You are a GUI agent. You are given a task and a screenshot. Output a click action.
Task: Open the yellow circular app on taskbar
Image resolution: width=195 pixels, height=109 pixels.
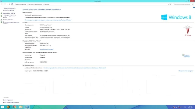[8, 107]
